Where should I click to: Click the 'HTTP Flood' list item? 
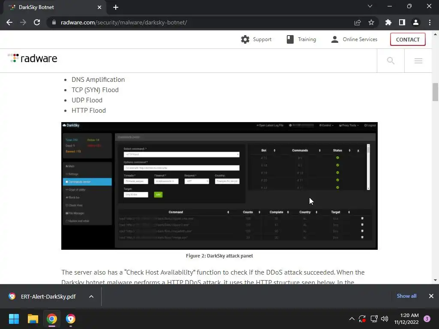[89, 111]
